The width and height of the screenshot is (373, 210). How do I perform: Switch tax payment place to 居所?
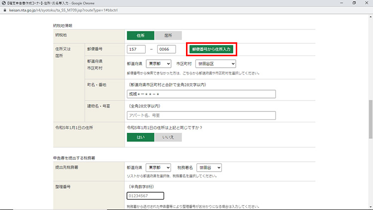tap(168, 35)
